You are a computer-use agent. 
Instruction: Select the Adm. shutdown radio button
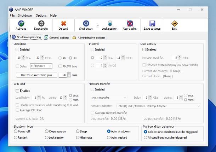coord(109,131)
